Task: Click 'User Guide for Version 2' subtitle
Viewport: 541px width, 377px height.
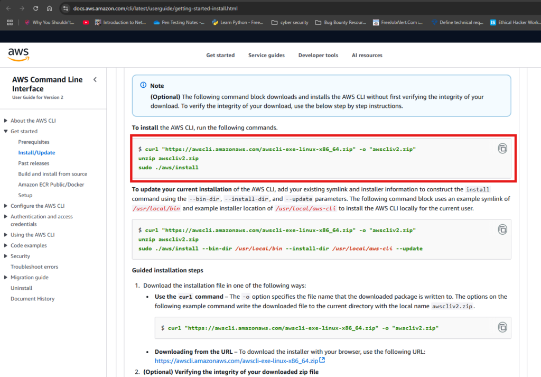Action: (x=38, y=97)
